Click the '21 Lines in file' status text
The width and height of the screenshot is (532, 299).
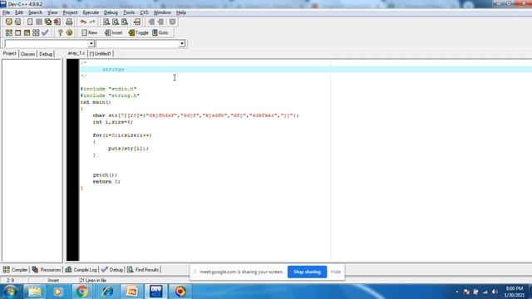(93, 281)
